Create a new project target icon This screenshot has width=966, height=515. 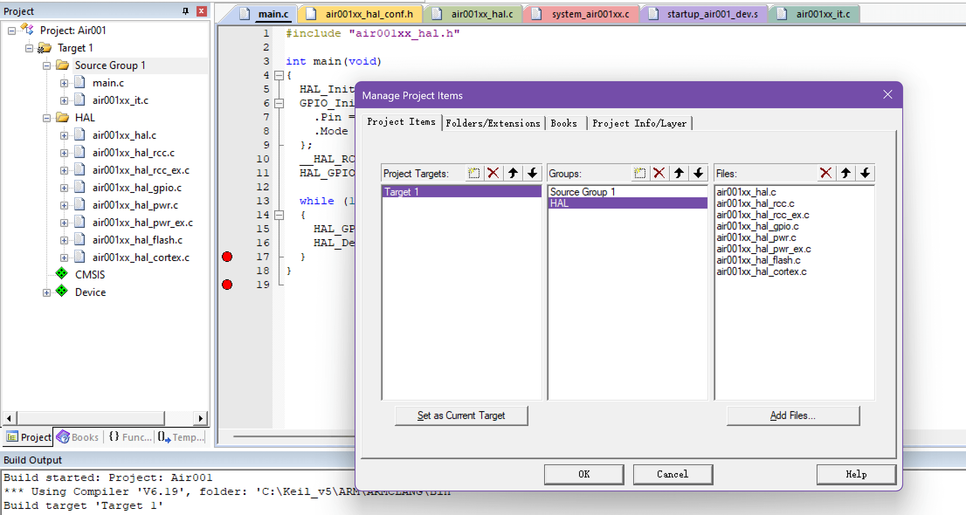pos(474,173)
